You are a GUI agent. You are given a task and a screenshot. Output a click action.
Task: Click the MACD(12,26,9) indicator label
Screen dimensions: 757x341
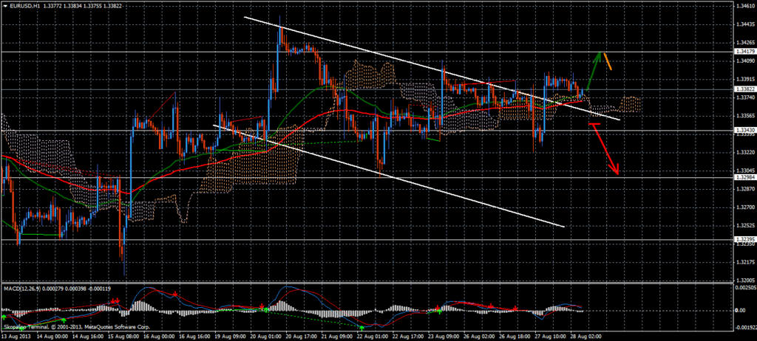[x=21, y=286]
